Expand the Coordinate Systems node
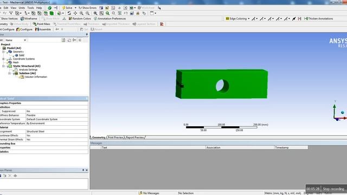Viewport: 347px width, 195px height. pos(3,59)
